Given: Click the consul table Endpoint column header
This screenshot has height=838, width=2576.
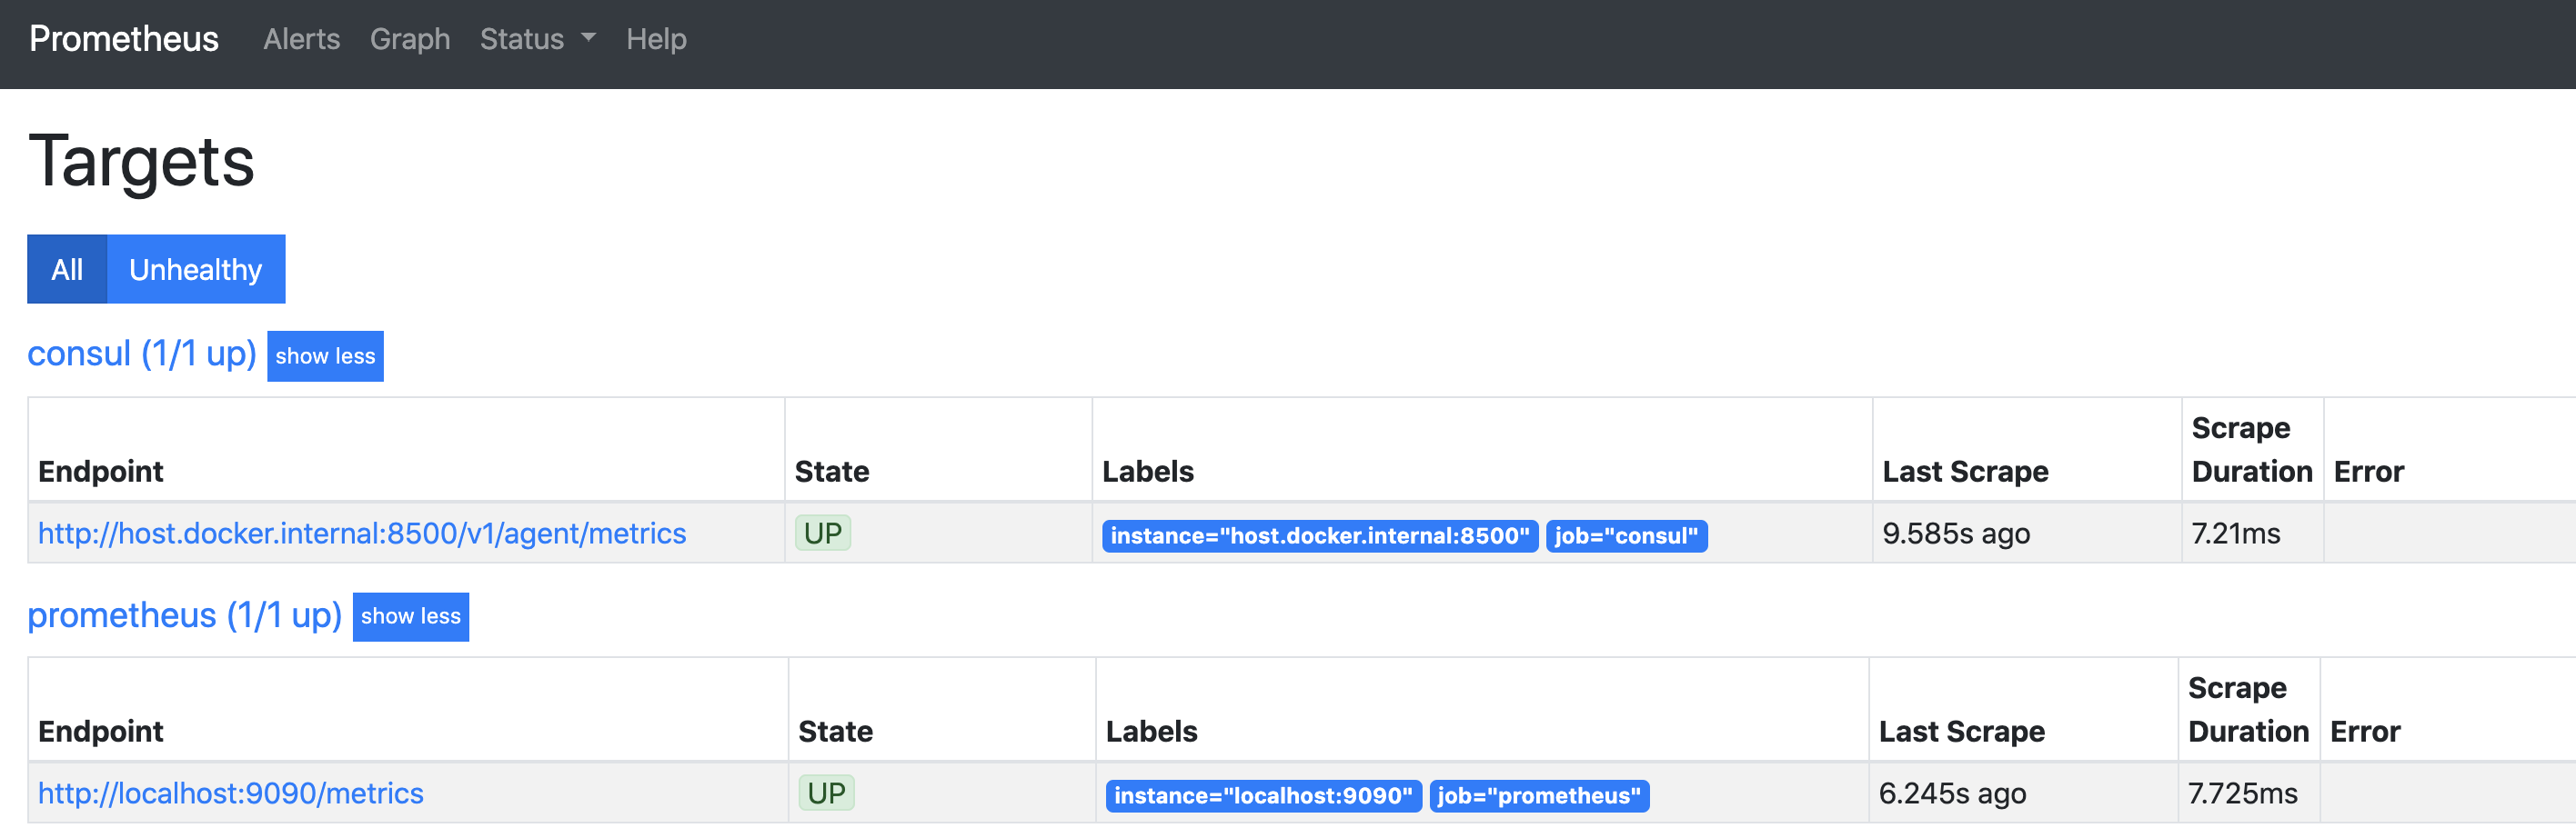Looking at the screenshot, I should (x=101, y=472).
